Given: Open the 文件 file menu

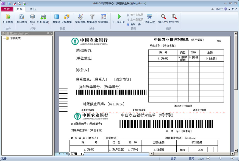Looking at the screenshot, I should [x=7, y=9].
